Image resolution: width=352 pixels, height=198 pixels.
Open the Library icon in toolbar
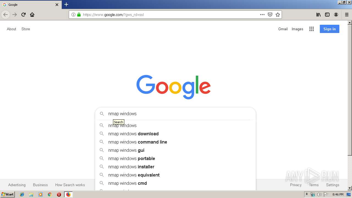[x=318, y=15]
